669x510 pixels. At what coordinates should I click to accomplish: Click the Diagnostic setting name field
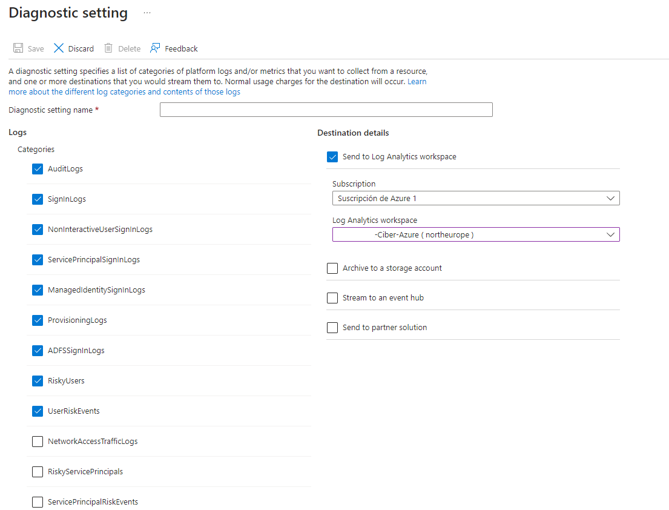[326, 110]
